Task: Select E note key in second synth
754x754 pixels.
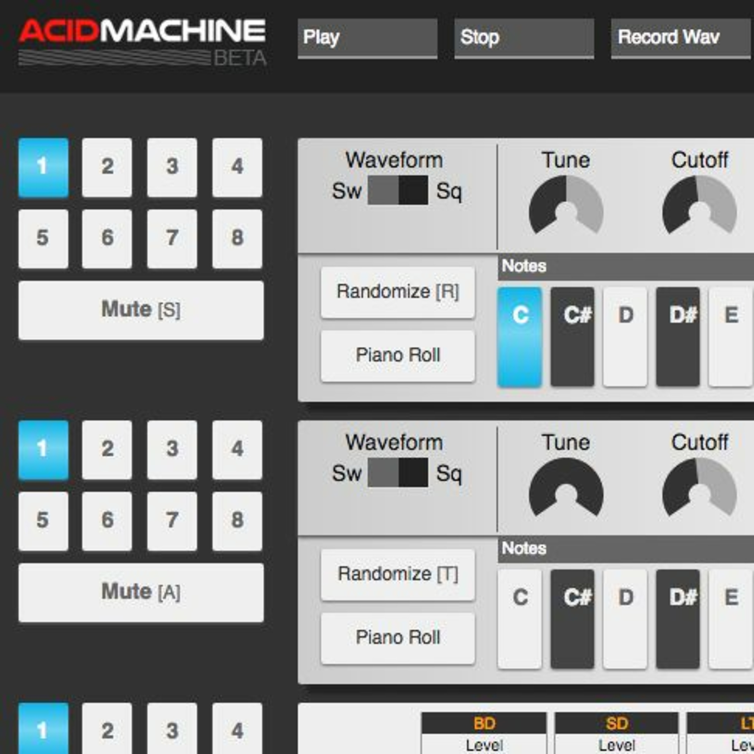Action: click(x=731, y=619)
